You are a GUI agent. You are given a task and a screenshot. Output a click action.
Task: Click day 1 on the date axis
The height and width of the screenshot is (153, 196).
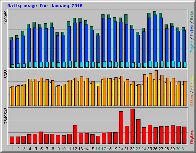(13, 149)
